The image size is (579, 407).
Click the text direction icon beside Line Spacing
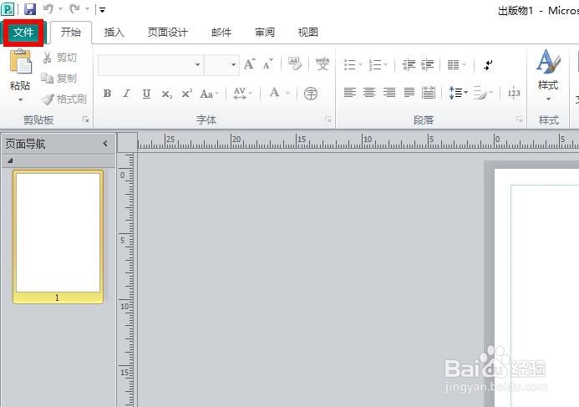click(482, 92)
